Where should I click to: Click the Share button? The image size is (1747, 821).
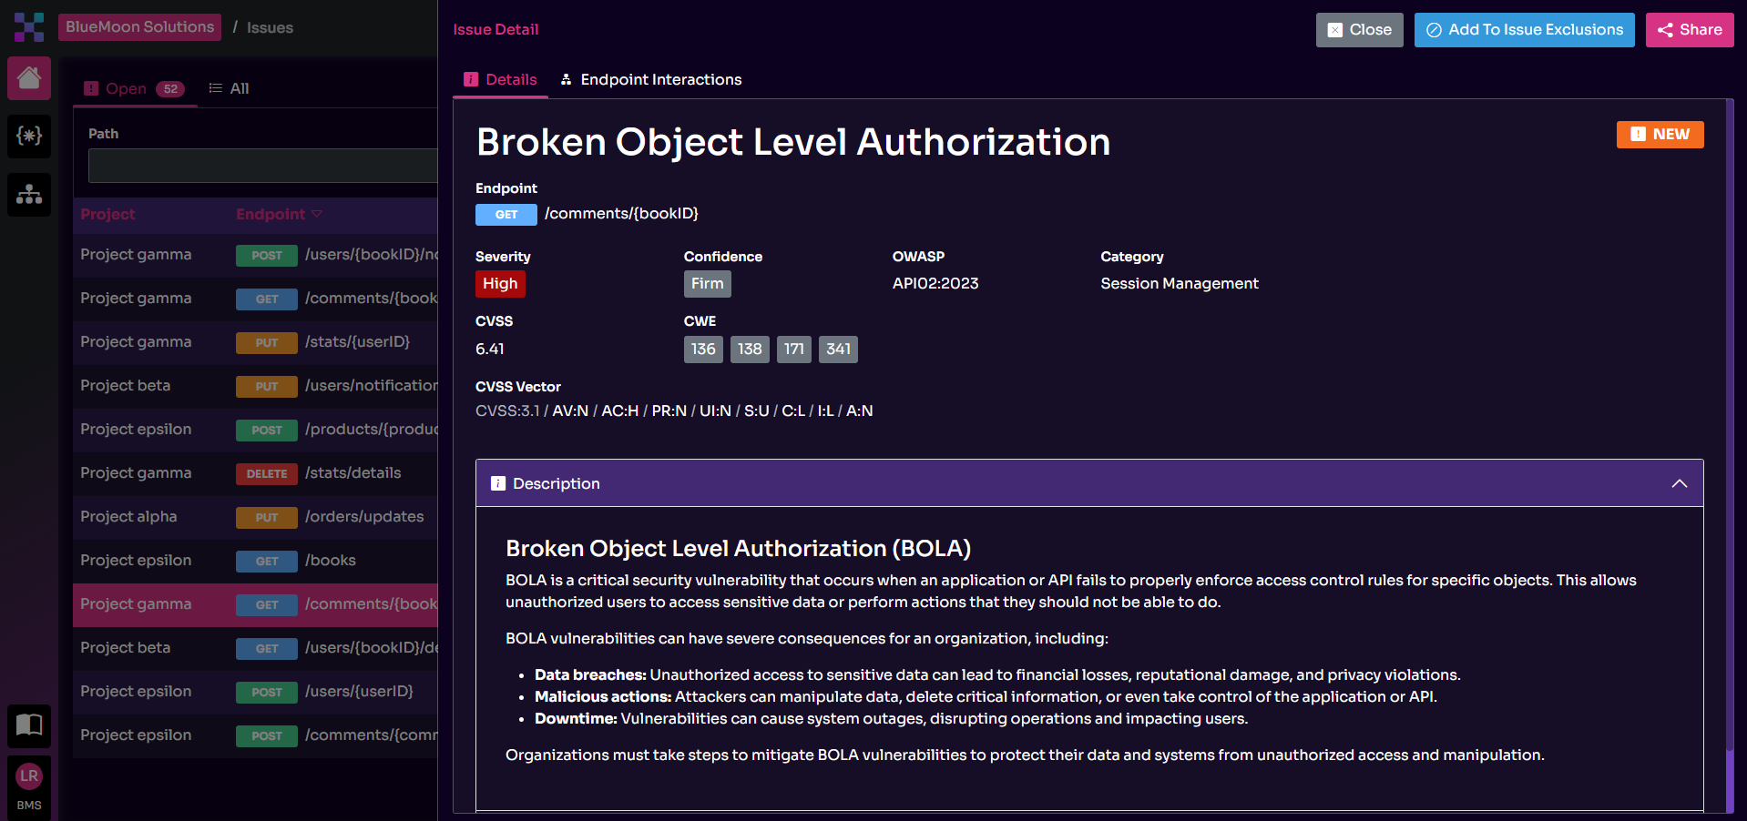pos(1689,30)
